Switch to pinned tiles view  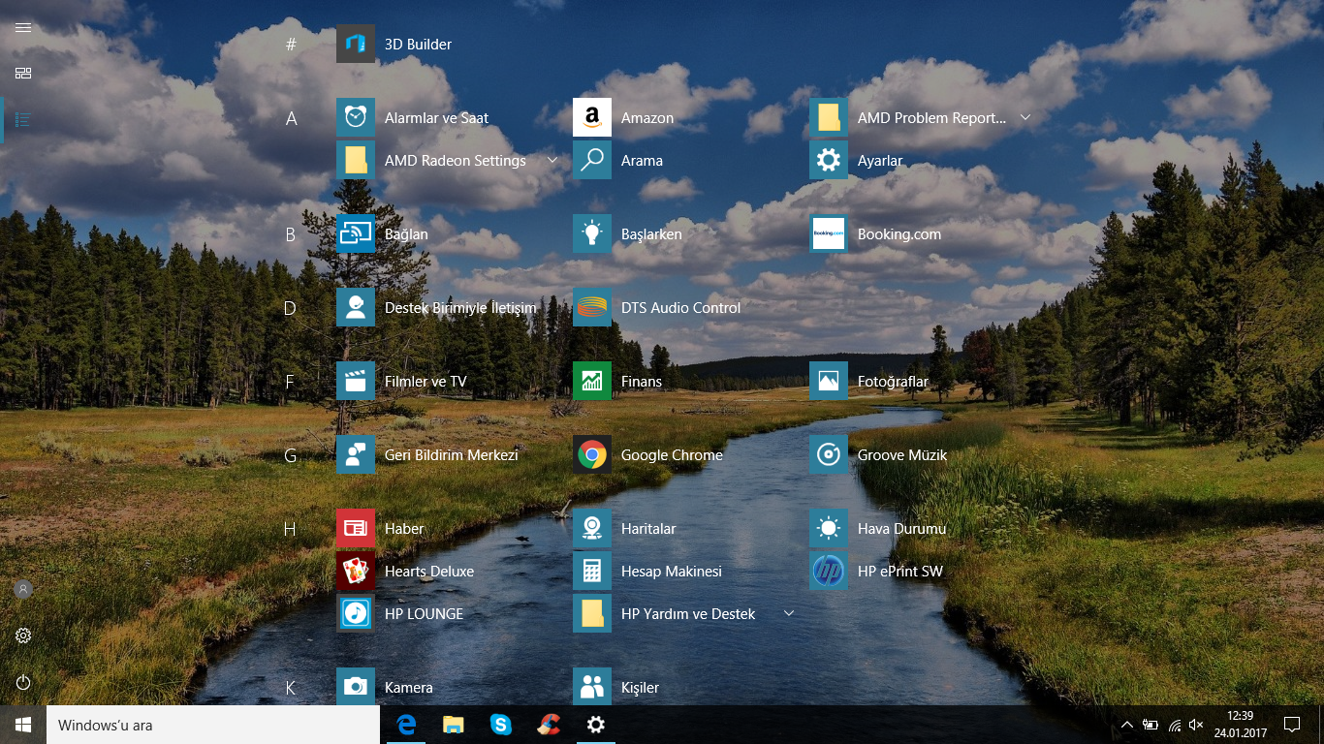(x=23, y=74)
